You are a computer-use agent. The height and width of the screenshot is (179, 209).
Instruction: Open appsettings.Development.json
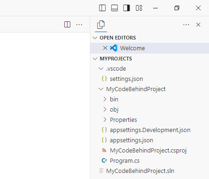coord(150,130)
